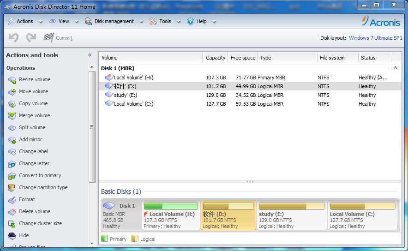
Task: Click the View menu eye icon
Action: pyautogui.click(x=53, y=21)
